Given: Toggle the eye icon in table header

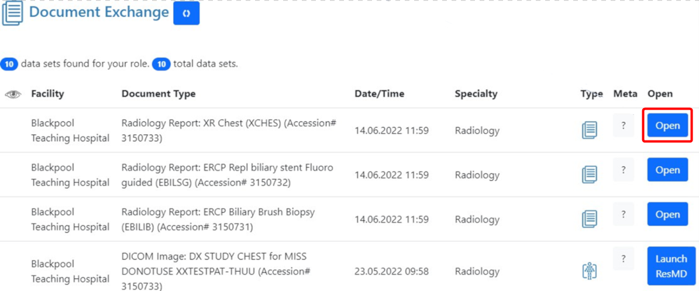Looking at the screenshot, I should point(13,94).
